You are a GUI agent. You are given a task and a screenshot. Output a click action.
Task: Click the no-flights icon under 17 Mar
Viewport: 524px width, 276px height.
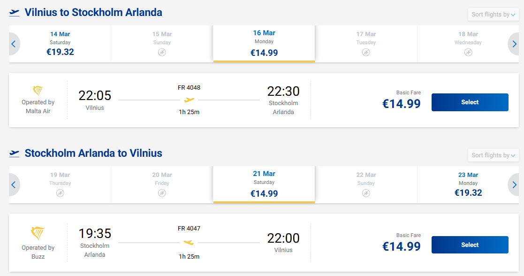366,52
